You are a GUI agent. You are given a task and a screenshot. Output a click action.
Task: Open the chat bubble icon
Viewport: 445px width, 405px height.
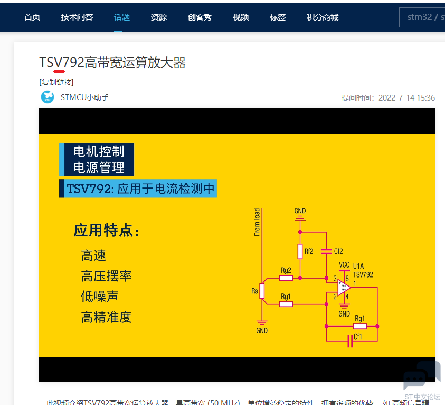[x=422, y=376]
